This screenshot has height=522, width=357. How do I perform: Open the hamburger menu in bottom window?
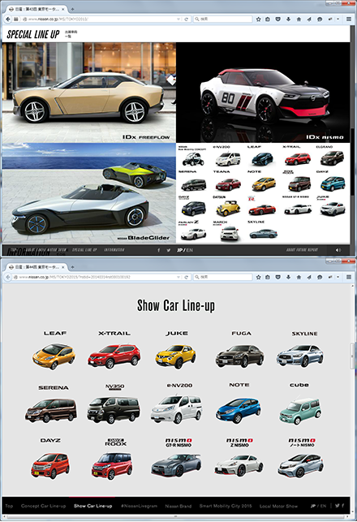pos(349,277)
